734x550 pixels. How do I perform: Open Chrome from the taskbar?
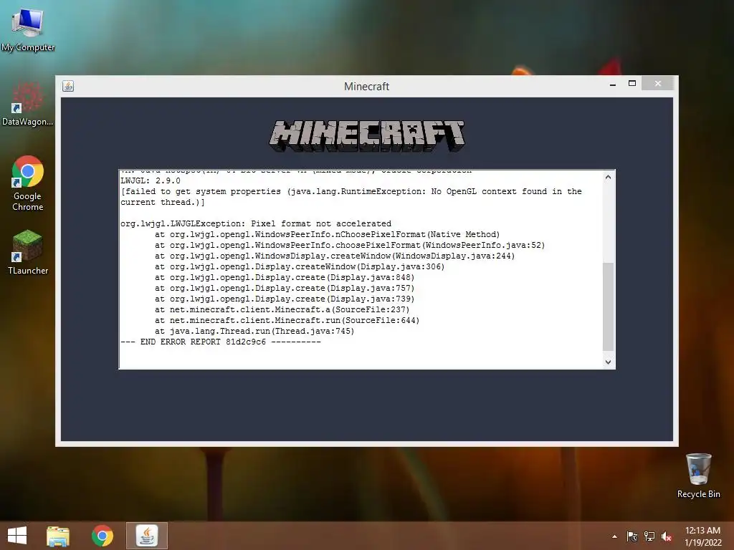pyautogui.click(x=102, y=536)
